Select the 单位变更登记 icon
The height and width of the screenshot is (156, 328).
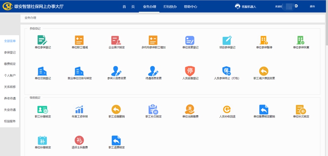click(x=190, y=40)
